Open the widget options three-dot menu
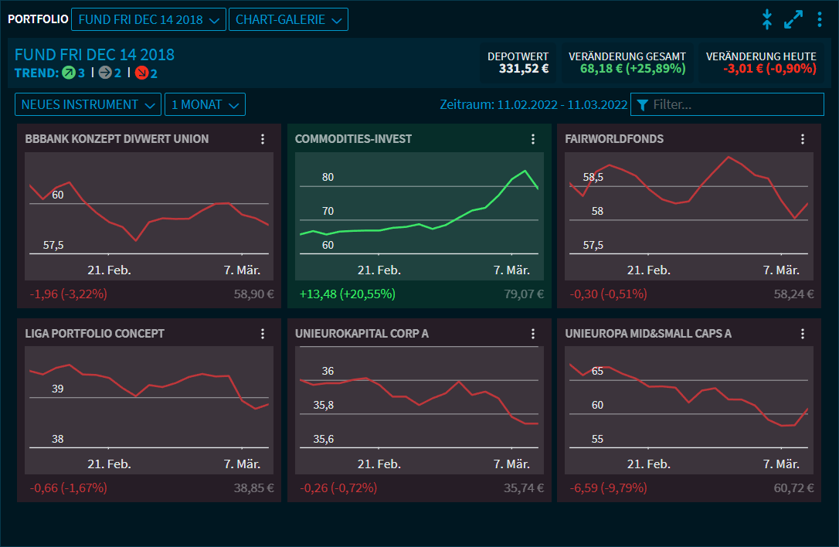This screenshot has height=547, width=839. [x=820, y=19]
